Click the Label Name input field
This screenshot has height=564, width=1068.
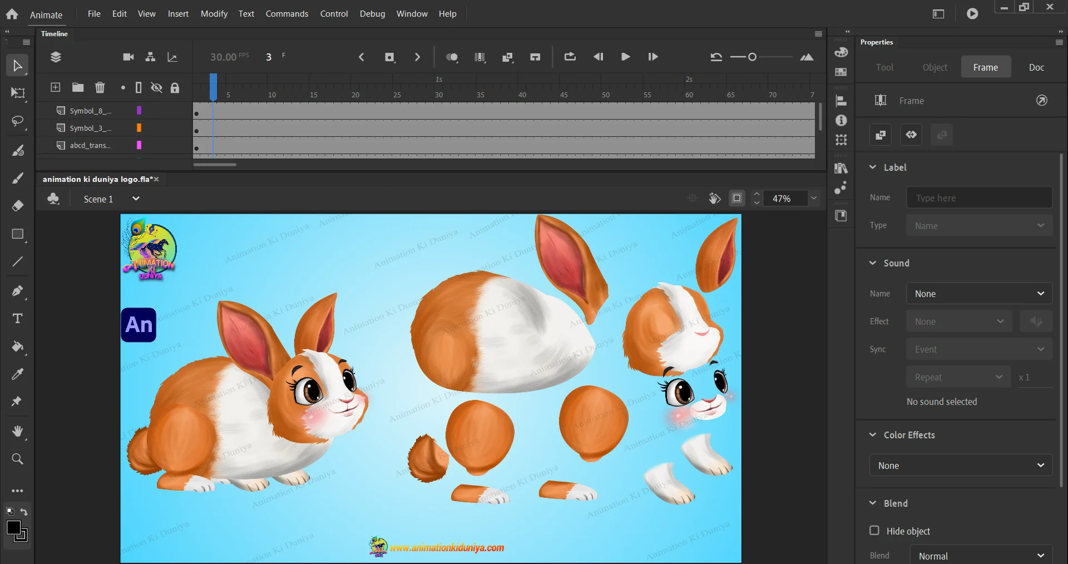[979, 198]
